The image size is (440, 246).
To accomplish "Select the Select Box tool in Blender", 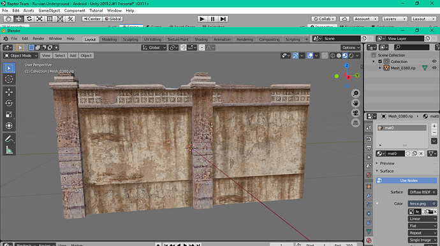I will click(9, 68).
